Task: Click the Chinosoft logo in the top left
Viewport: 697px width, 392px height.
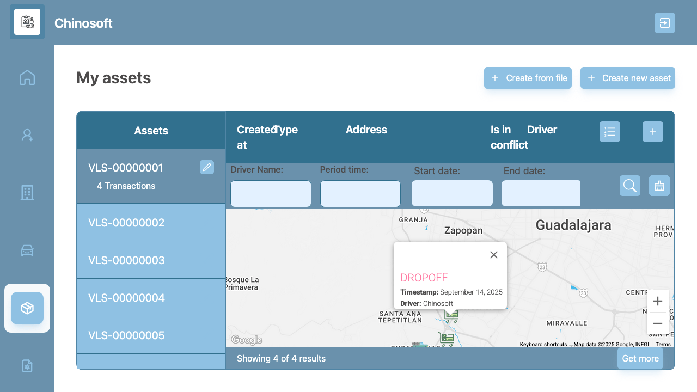Action: [27, 22]
